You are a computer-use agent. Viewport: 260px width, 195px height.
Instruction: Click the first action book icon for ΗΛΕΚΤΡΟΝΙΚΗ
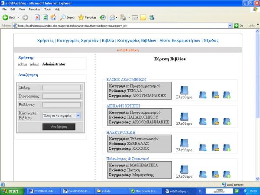[x=203, y=148]
